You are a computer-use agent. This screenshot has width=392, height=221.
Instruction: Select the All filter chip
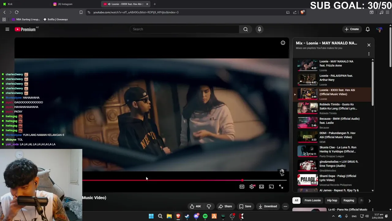pos(296,200)
